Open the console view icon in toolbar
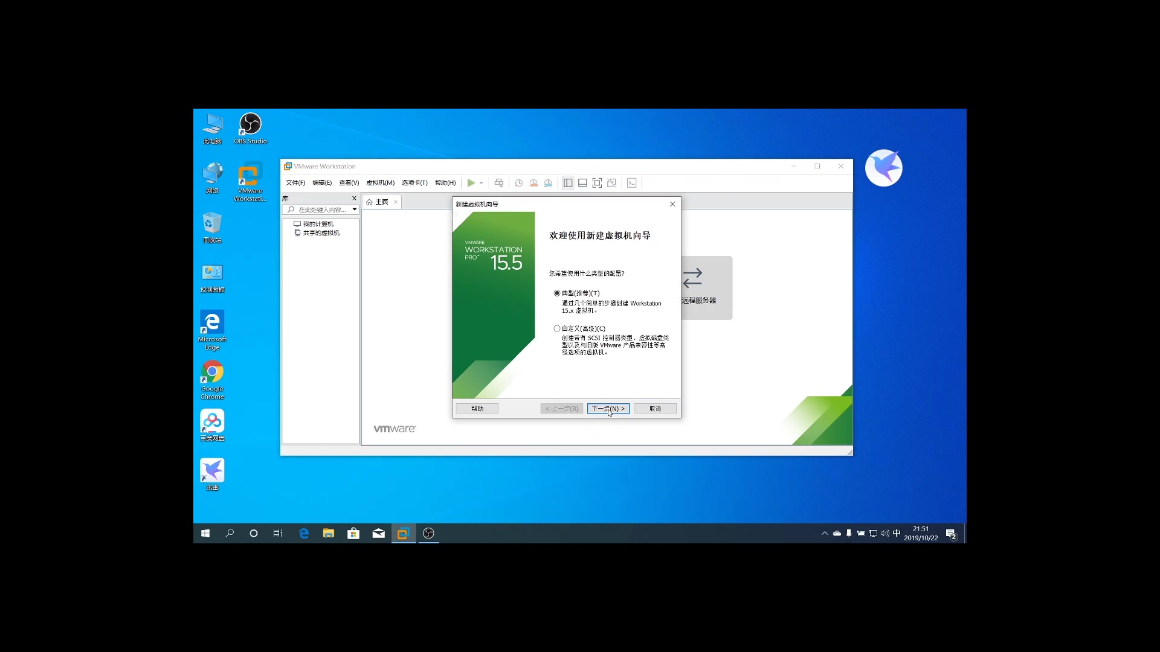The height and width of the screenshot is (652, 1160). tap(632, 183)
